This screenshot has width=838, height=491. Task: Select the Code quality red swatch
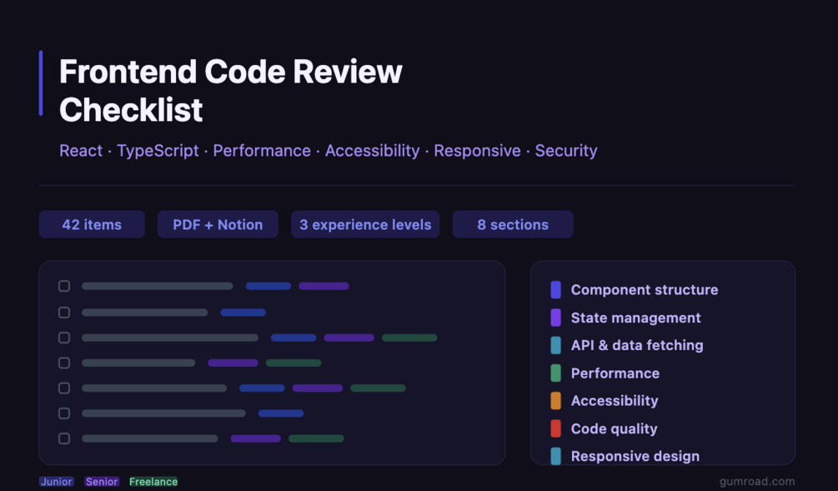tap(556, 428)
